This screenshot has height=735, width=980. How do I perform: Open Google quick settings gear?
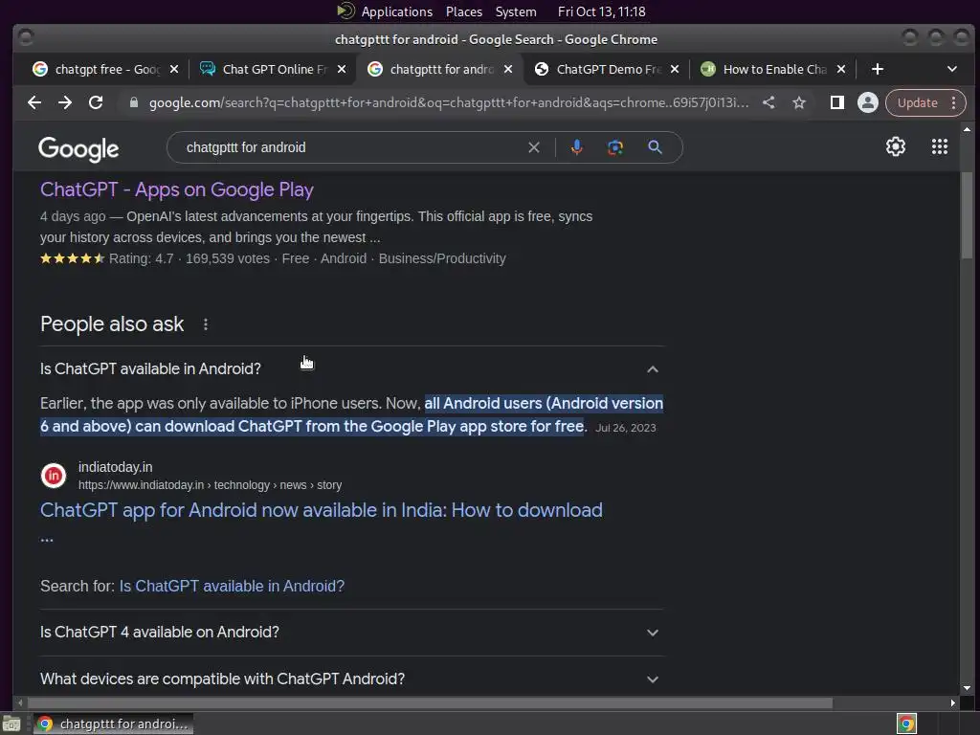point(896,146)
